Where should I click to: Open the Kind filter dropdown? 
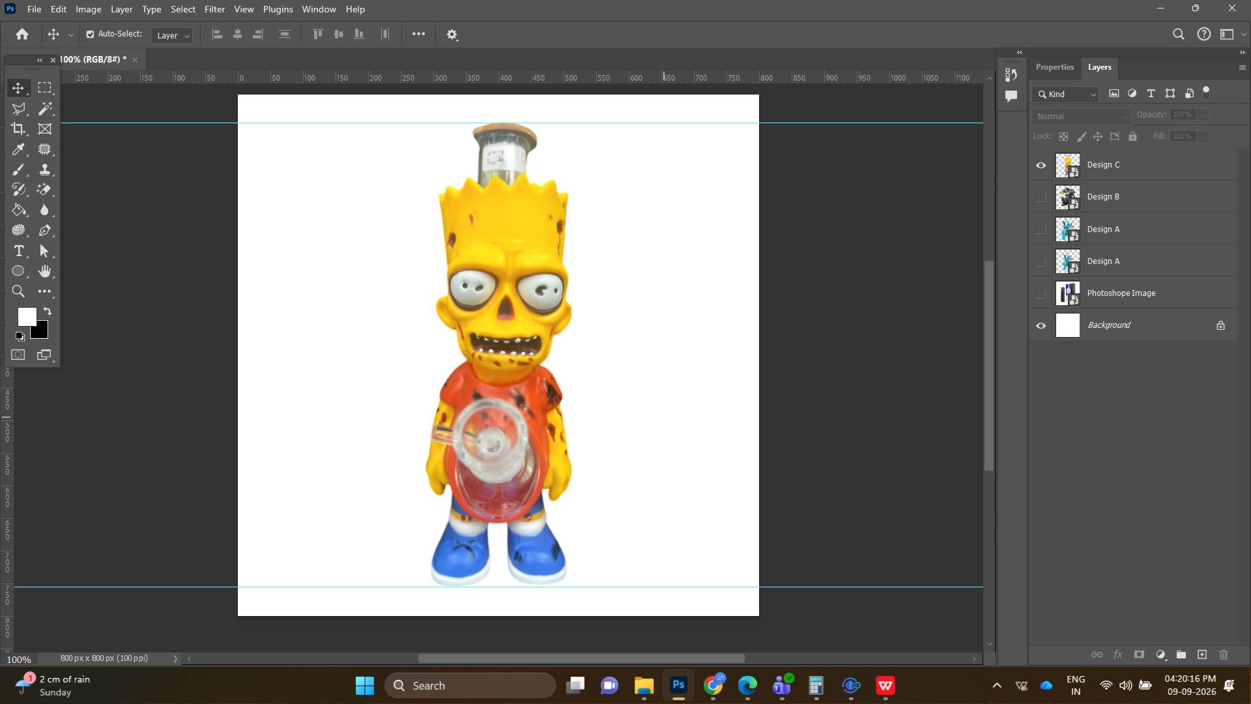click(x=1066, y=94)
